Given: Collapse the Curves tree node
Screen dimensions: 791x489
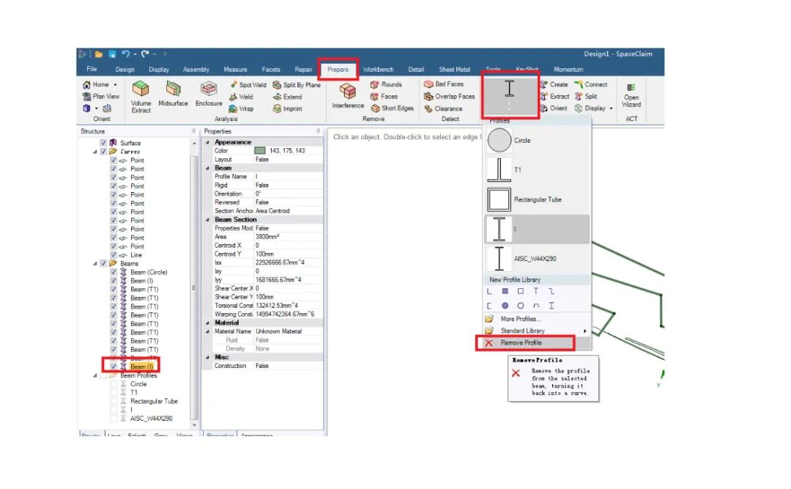Looking at the screenshot, I should [94, 152].
